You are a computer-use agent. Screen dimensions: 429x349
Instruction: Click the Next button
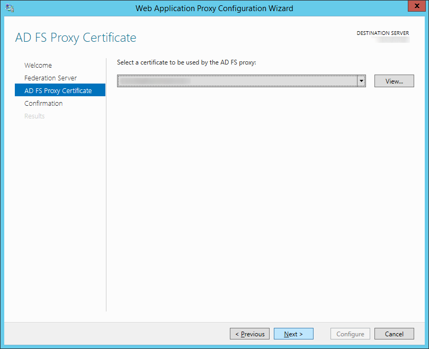pos(293,334)
